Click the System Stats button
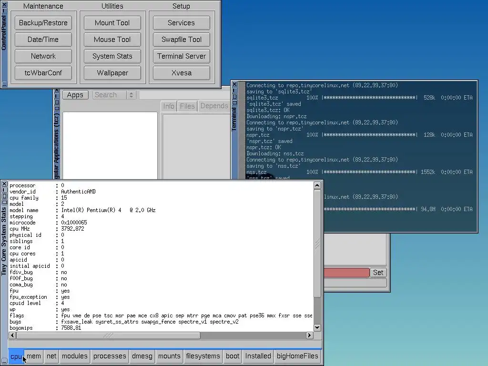The image size is (488, 366). click(112, 56)
